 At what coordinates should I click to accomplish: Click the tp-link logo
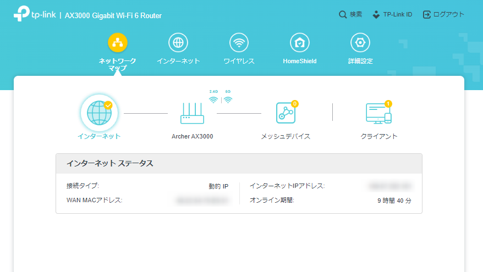(35, 14)
